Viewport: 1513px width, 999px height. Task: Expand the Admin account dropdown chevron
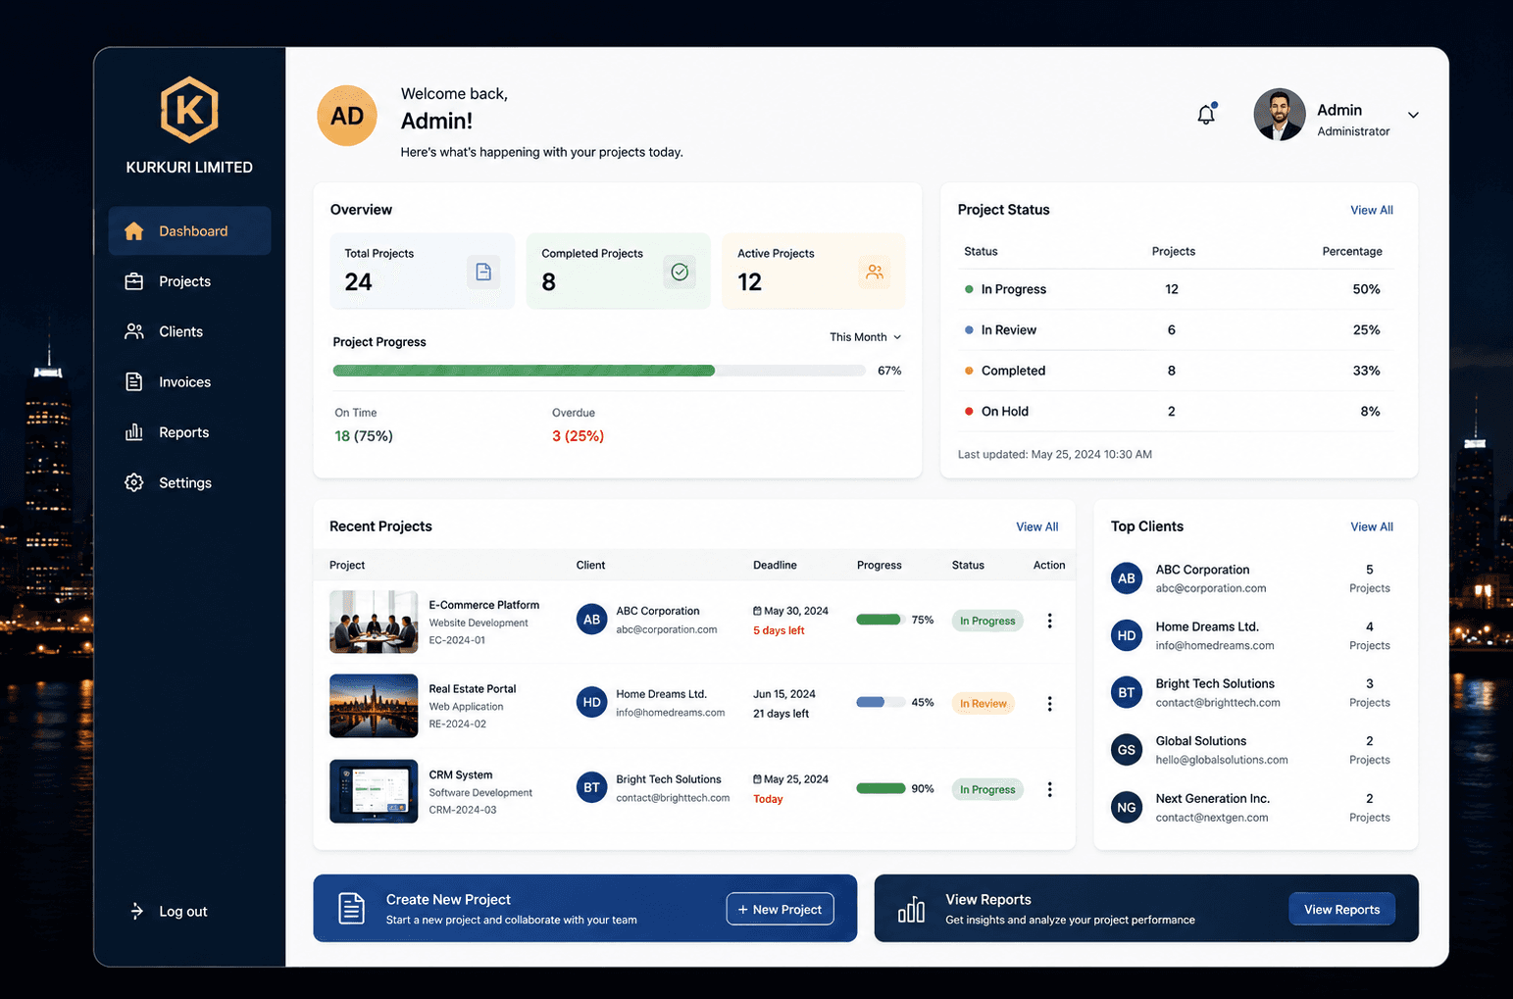[1413, 115]
